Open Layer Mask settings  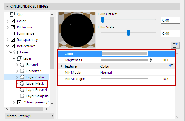(x=35, y=83)
